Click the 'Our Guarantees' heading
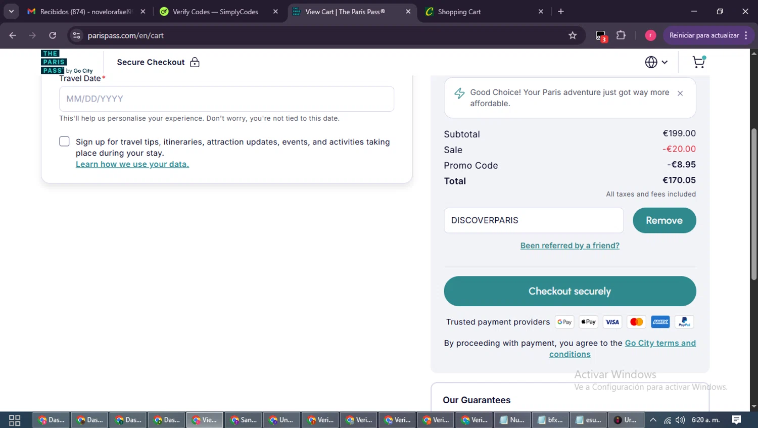The image size is (758, 428). (x=477, y=400)
